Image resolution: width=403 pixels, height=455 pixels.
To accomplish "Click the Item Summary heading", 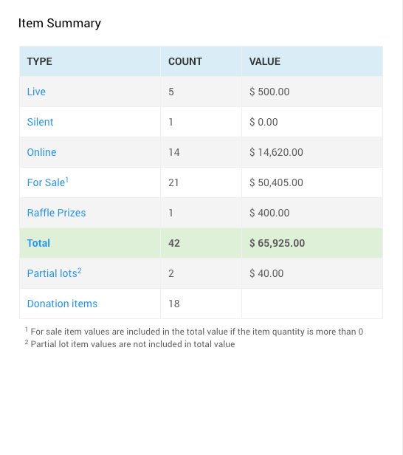I will click(x=60, y=23).
